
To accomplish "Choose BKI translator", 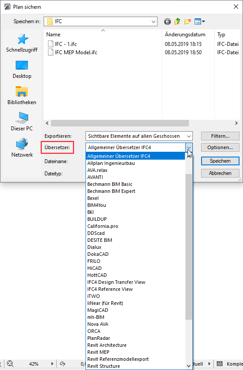I will click(x=136, y=212).
